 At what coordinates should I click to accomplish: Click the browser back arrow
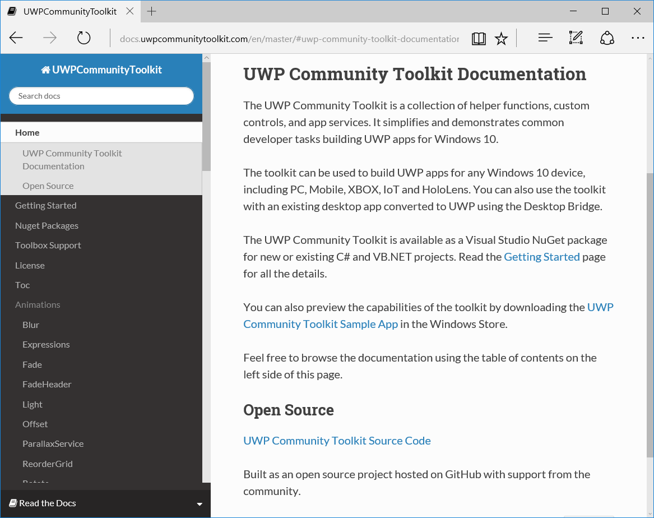pyautogui.click(x=16, y=38)
